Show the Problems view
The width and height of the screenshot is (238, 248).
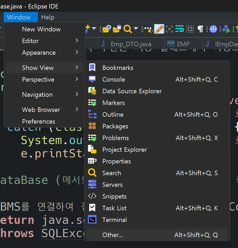[x=157, y=138]
